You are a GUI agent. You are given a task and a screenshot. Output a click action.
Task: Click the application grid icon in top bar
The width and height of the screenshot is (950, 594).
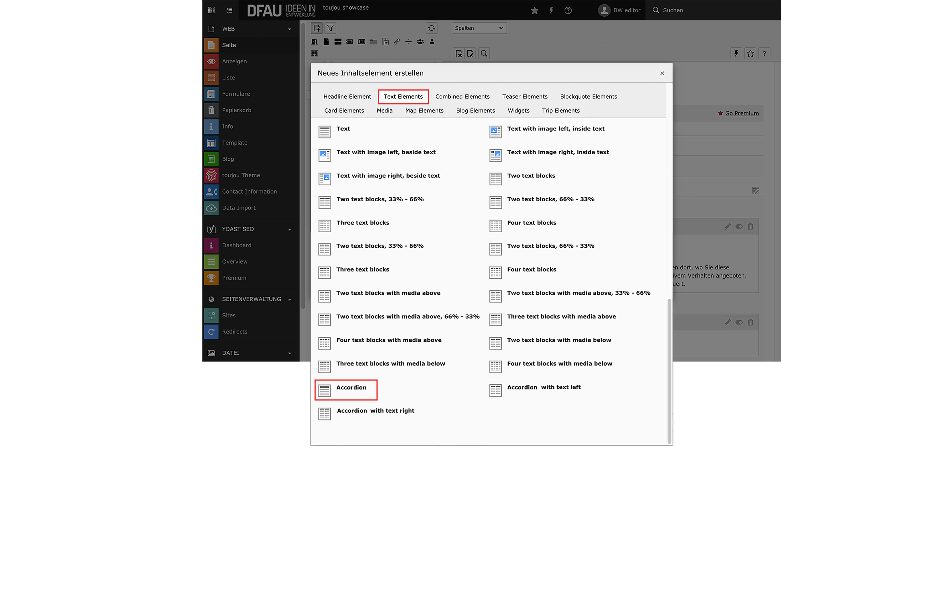click(x=211, y=10)
